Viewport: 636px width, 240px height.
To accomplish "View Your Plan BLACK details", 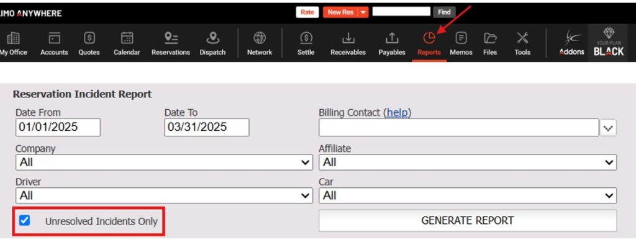I will click(x=609, y=42).
